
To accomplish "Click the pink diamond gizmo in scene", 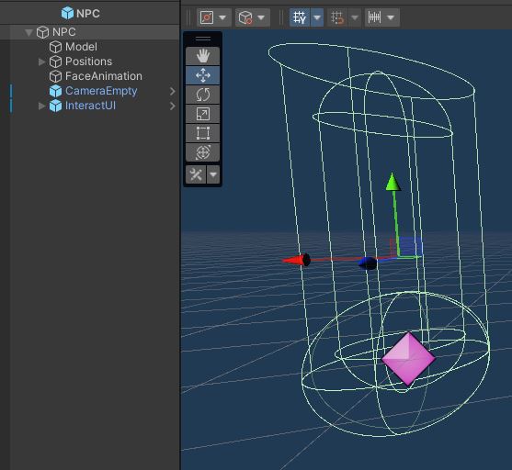I will (x=408, y=358).
